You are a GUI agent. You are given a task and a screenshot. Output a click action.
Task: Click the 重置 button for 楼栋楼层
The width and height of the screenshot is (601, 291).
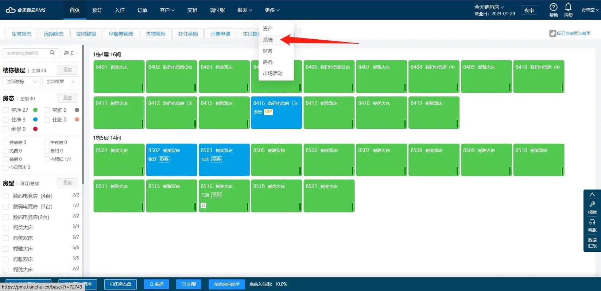(67, 69)
